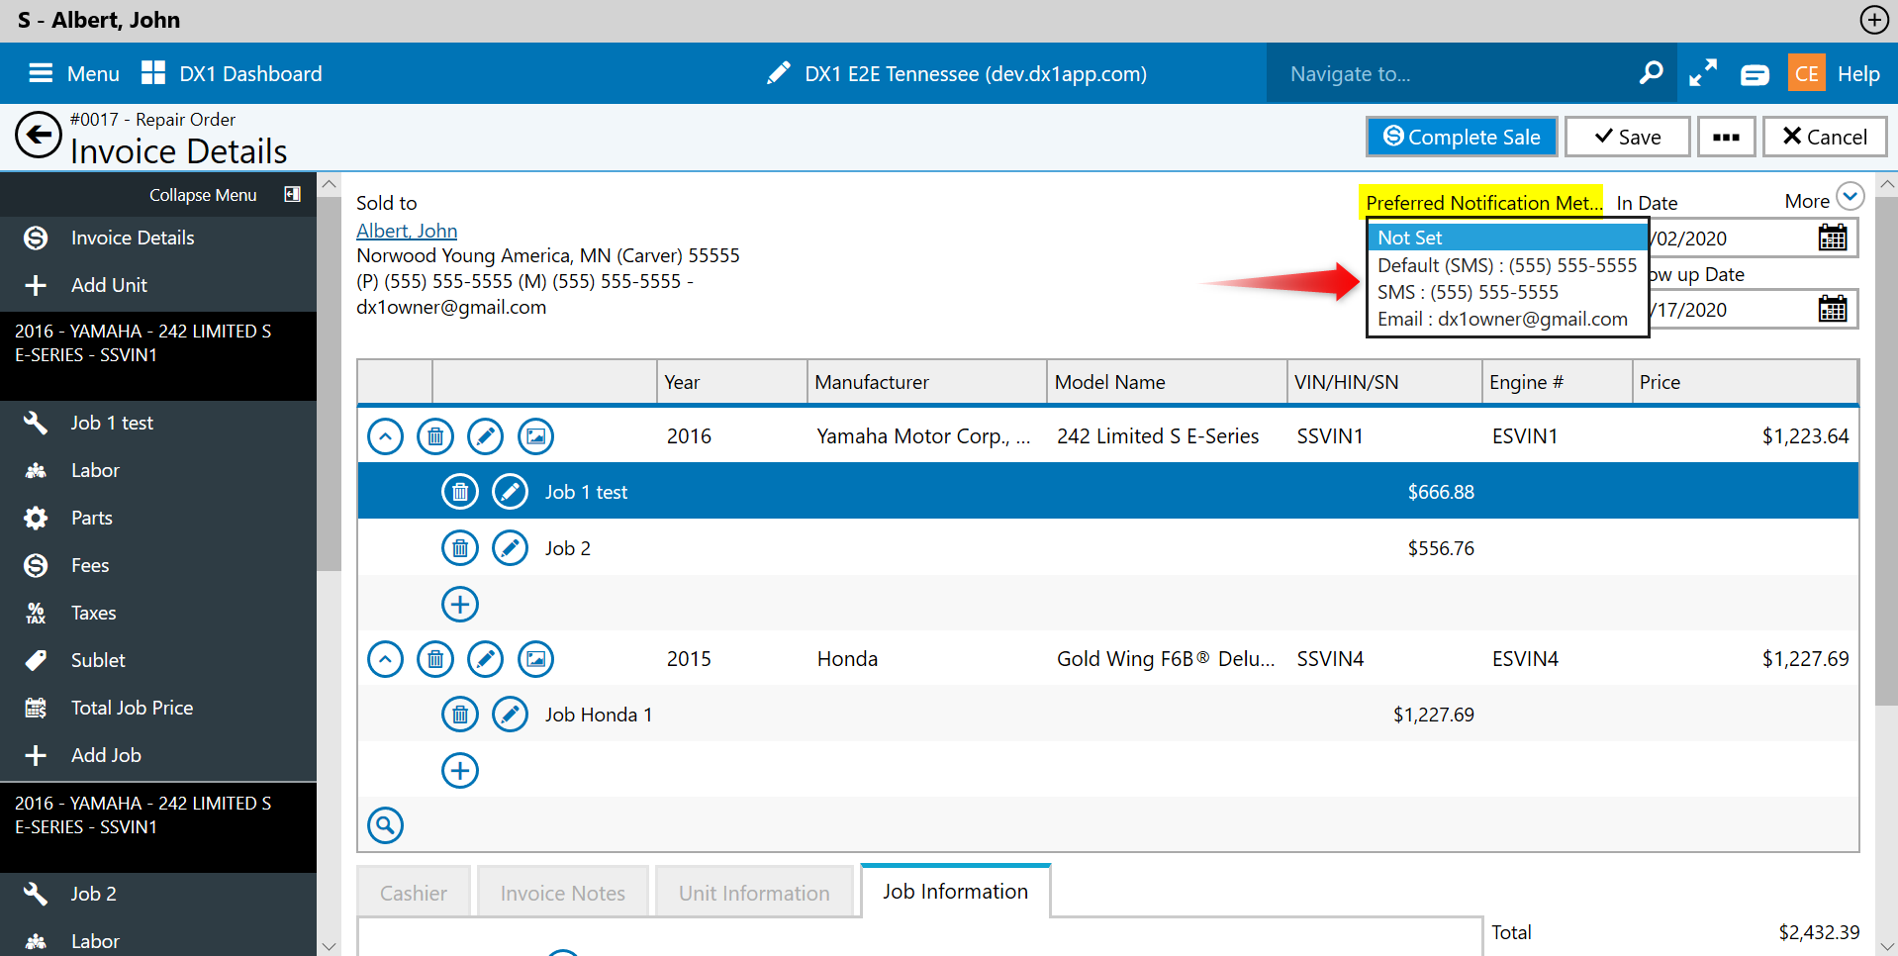Screen dimensions: 1898x956
Task: Collapse the 2016 Yamaha unit row
Action: coord(386,436)
